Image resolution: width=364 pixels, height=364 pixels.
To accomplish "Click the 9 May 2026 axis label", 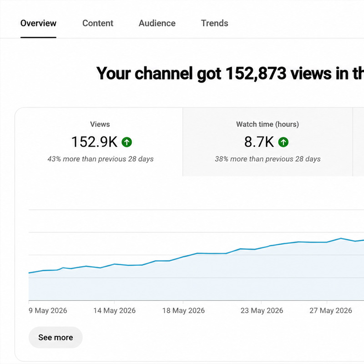I will [48, 311].
